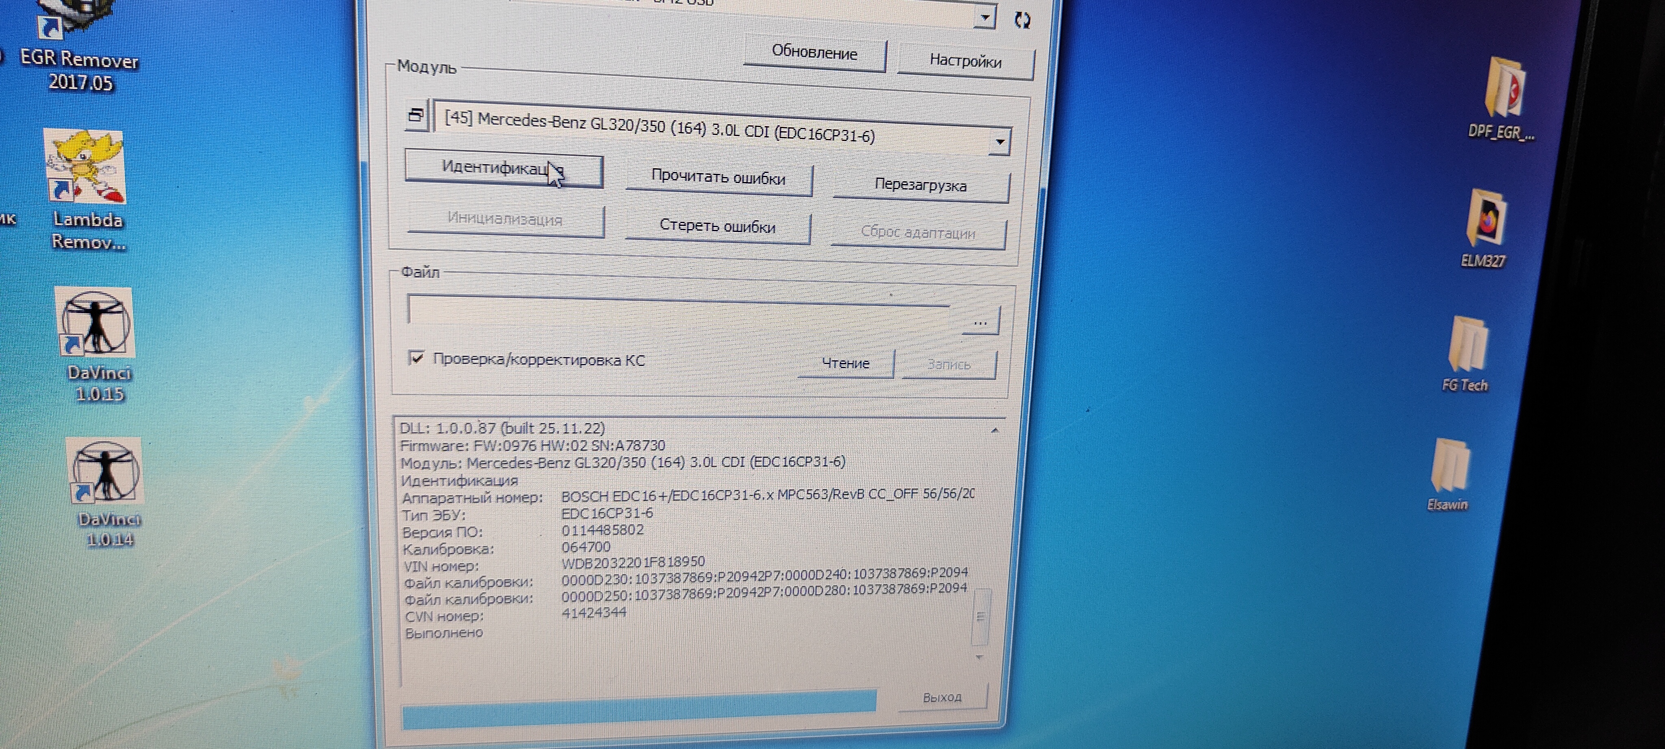
Task: Click the Идентификация button
Action: coord(503,169)
